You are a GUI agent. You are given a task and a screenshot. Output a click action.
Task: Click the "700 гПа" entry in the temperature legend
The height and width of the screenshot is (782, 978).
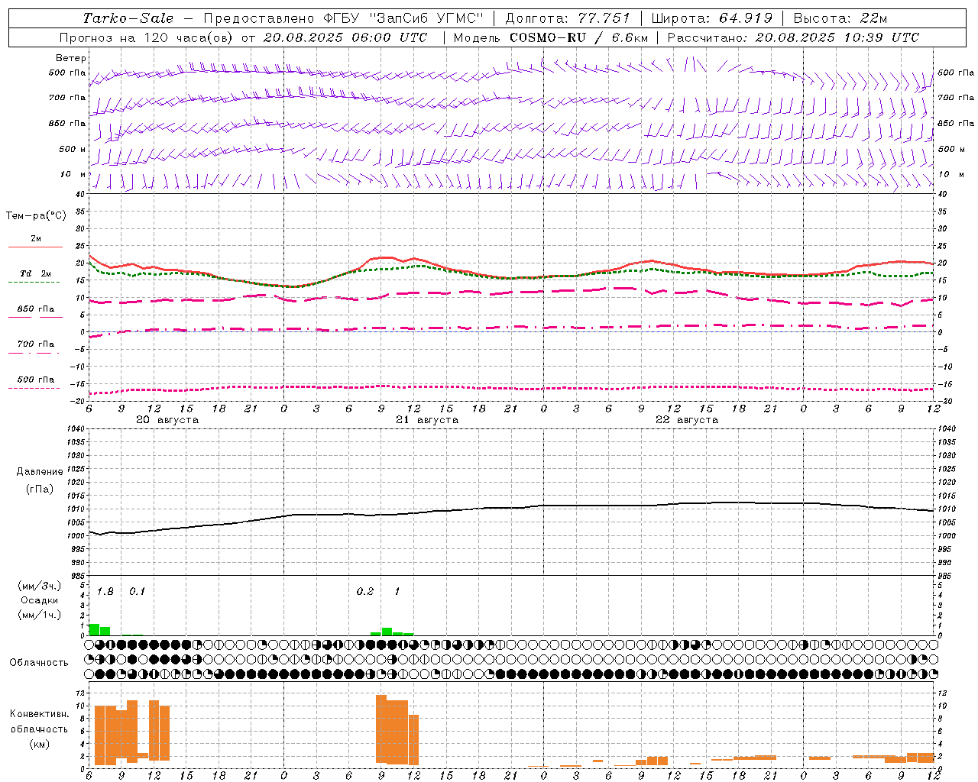[x=35, y=344]
